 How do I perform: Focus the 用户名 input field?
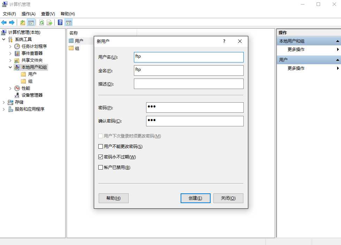coord(189,57)
